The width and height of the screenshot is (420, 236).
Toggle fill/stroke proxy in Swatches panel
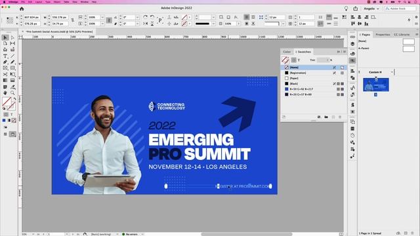coord(285,60)
